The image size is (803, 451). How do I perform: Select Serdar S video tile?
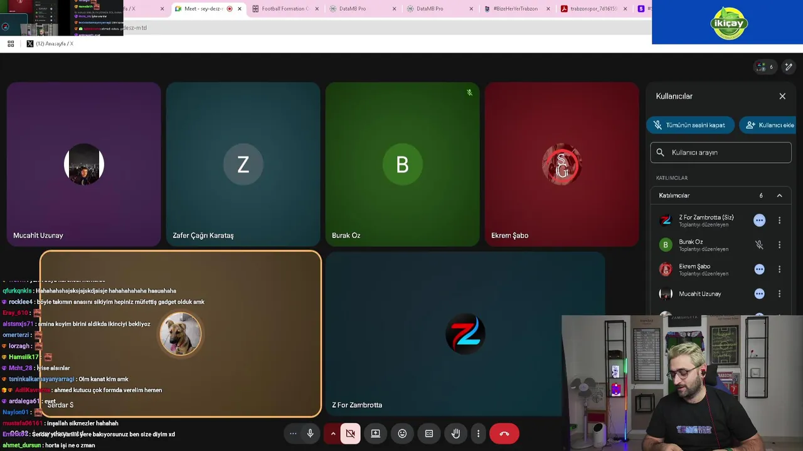[181, 334]
